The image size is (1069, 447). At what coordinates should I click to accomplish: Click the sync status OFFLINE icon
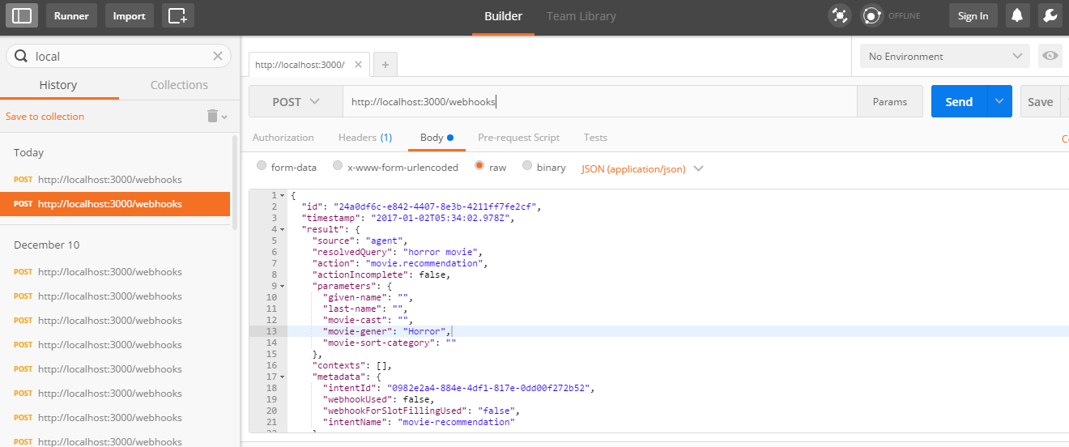(x=871, y=15)
